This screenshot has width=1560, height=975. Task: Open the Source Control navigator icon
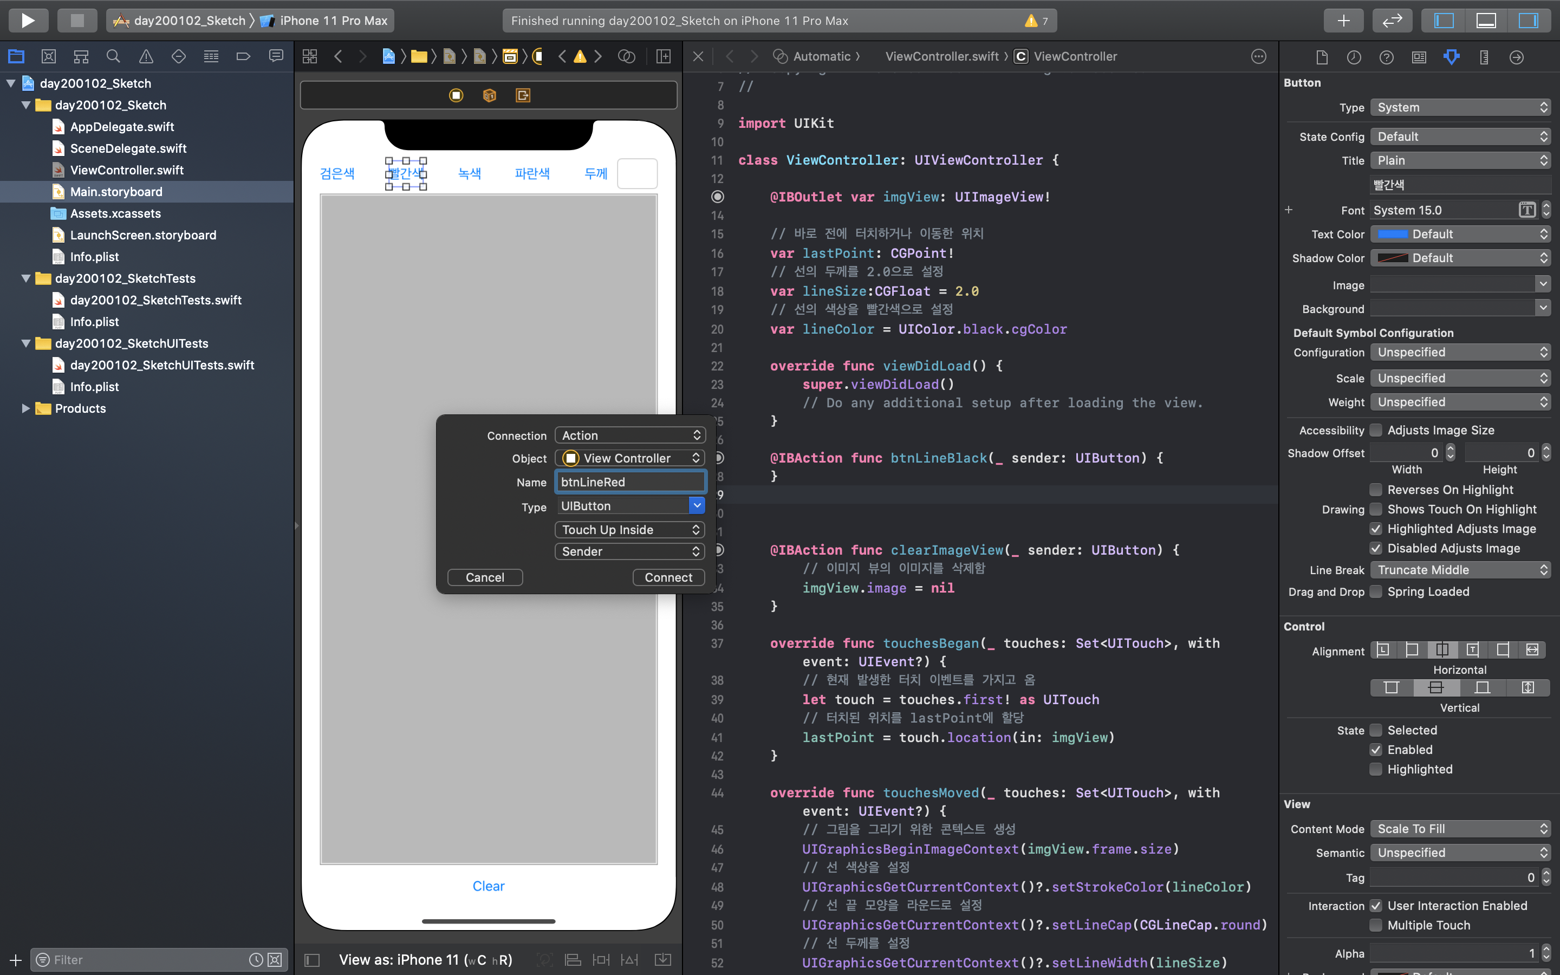click(x=48, y=57)
